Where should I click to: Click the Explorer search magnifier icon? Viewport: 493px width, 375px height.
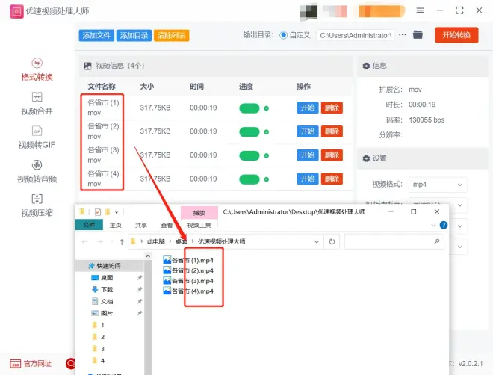coord(437,241)
